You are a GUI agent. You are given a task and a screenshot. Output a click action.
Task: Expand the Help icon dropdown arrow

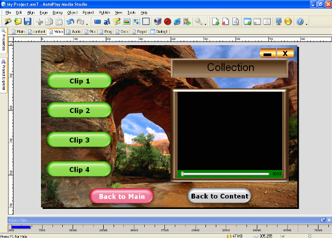click(x=306, y=22)
